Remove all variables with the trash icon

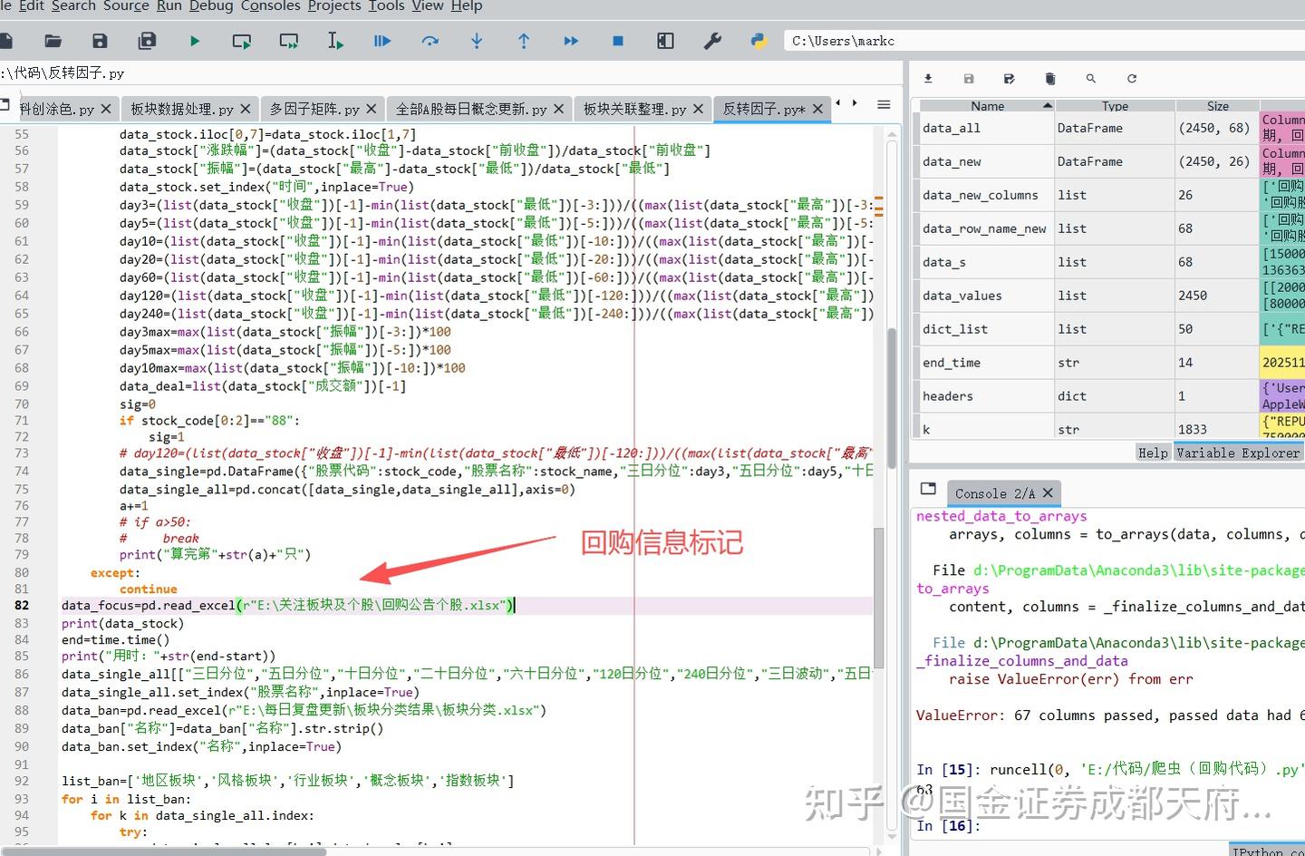[x=1050, y=79]
